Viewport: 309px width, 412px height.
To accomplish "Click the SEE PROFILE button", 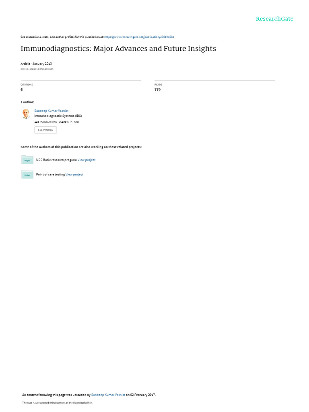I will [x=45, y=130].
